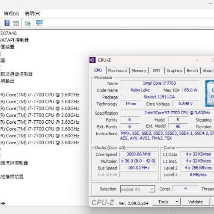Click the Technology value 14 nm
Viewport: 214px width, 214px height.
[x=131, y=104]
